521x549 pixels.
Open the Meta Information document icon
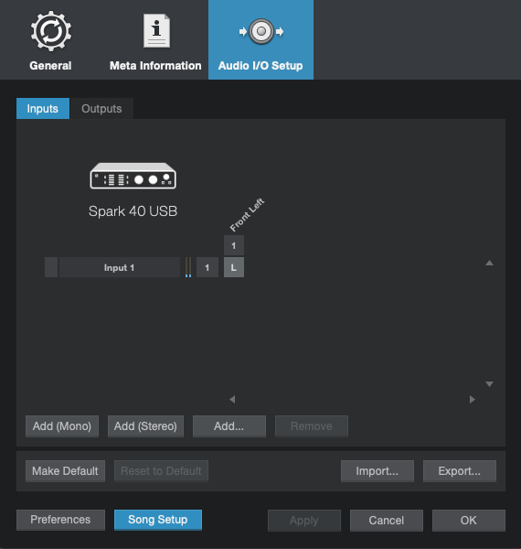(156, 31)
